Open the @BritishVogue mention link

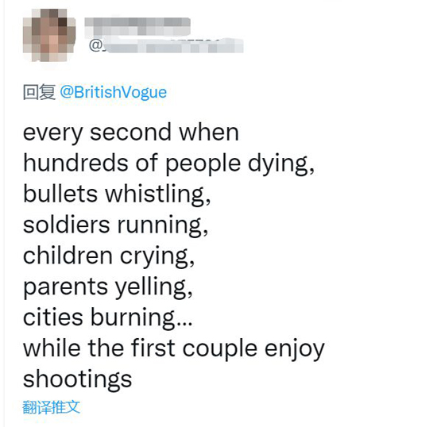[113, 92]
